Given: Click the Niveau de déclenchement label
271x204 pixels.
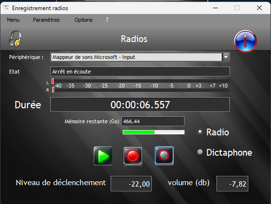Looking at the screenshot, I should pyautogui.click(x=61, y=183).
